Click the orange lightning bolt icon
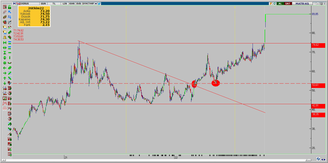 [271, 4]
